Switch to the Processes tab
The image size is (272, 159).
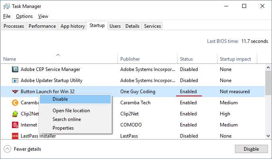[x=14, y=26]
